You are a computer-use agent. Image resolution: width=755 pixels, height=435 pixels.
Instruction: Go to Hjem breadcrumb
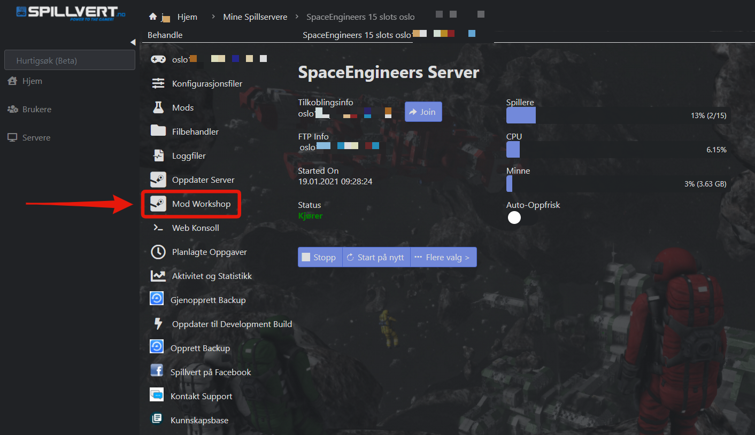[x=187, y=17]
